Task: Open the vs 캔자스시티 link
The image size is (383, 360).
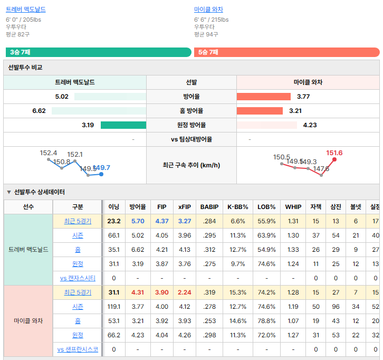Action: (x=78, y=278)
